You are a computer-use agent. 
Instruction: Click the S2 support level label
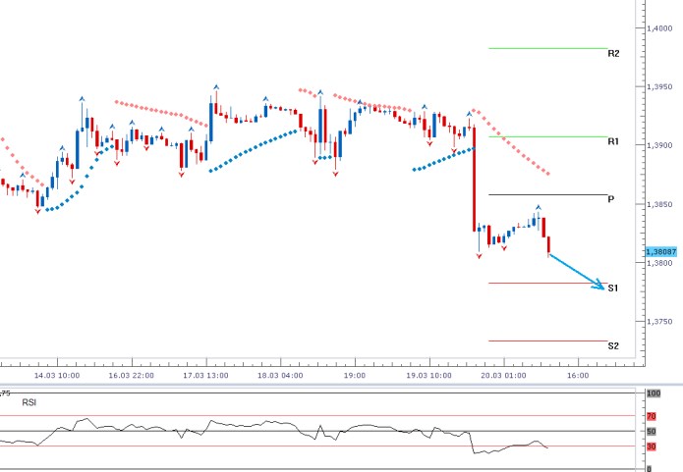click(613, 345)
